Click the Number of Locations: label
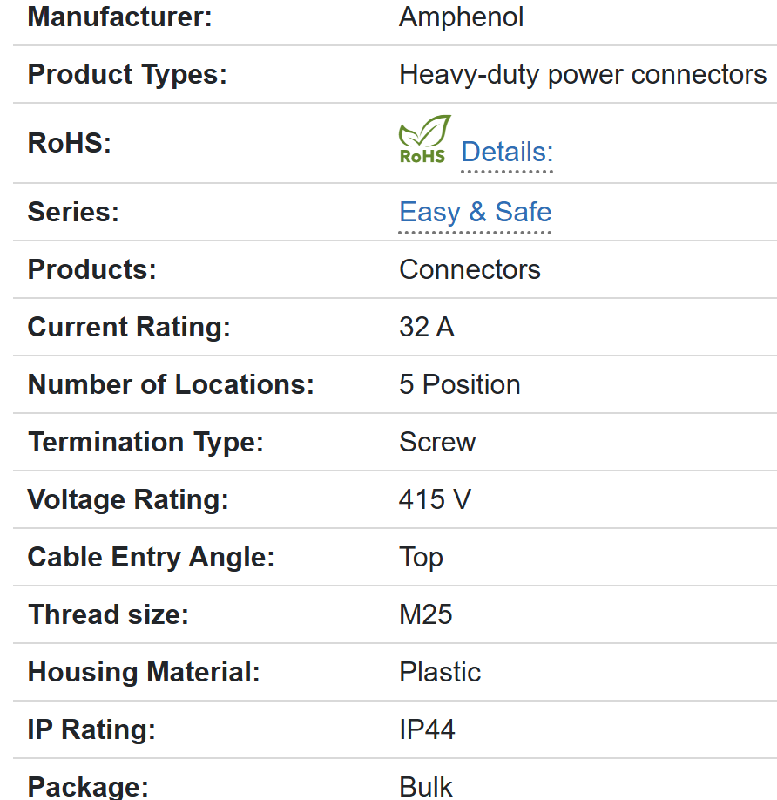 point(171,384)
